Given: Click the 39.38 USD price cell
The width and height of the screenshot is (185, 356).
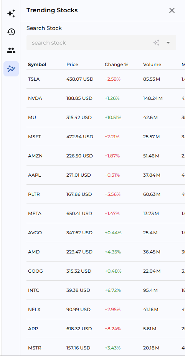Looking at the screenshot, I should [x=78, y=290].
